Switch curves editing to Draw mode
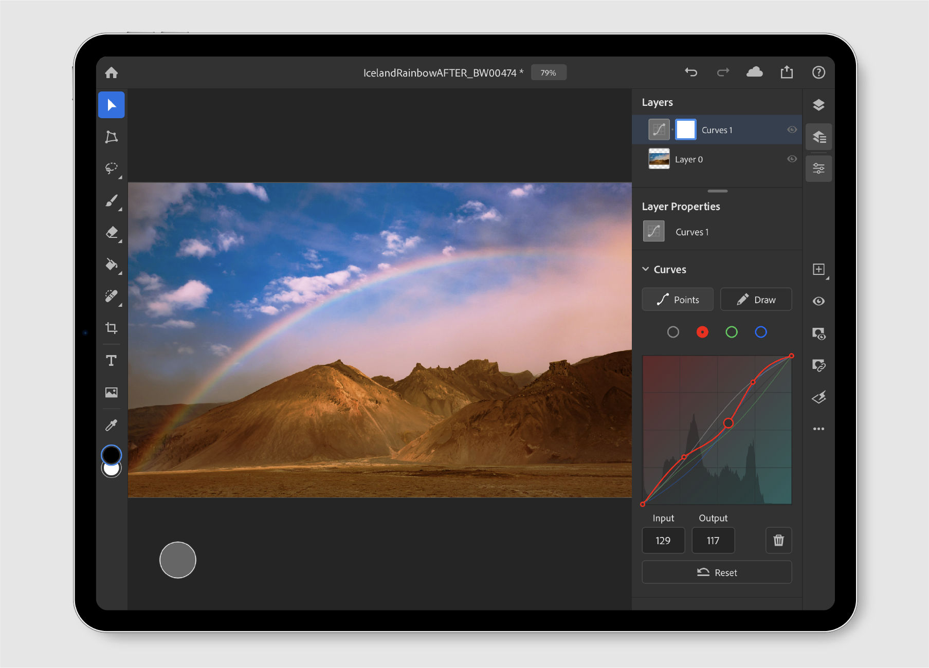The image size is (929, 668). (756, 299)
